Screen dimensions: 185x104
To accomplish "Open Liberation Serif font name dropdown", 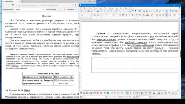I will click(x=113, y=15).
